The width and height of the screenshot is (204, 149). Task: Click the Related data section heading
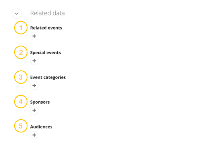[x=47, y=13]
